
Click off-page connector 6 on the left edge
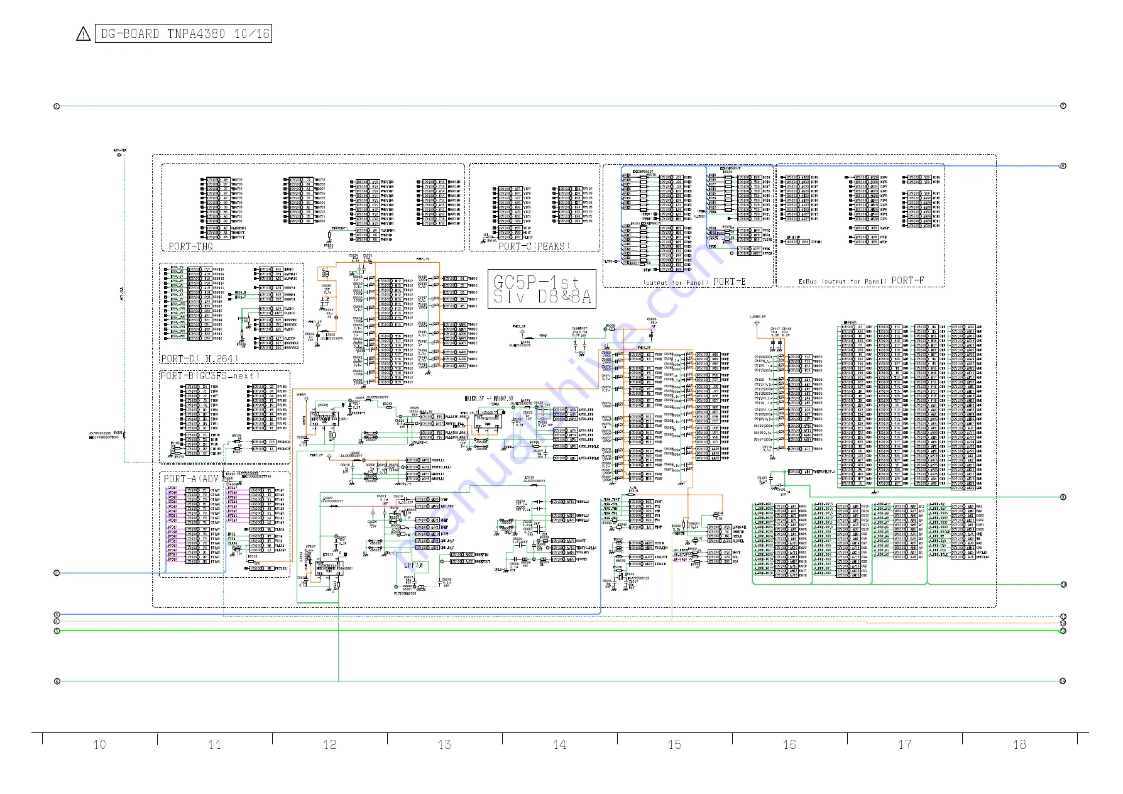(x=57, y=681)
